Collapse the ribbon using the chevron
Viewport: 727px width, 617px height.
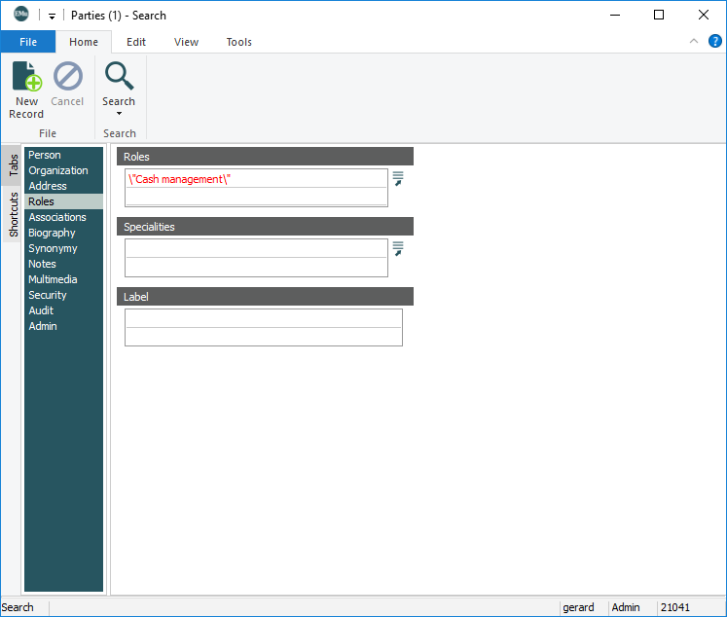693,41
